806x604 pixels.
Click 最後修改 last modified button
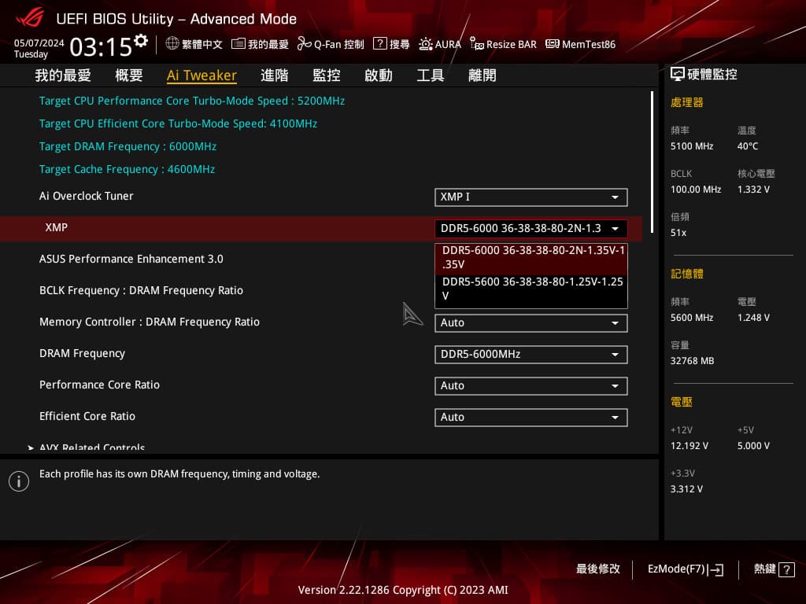[x=598, y=569]
